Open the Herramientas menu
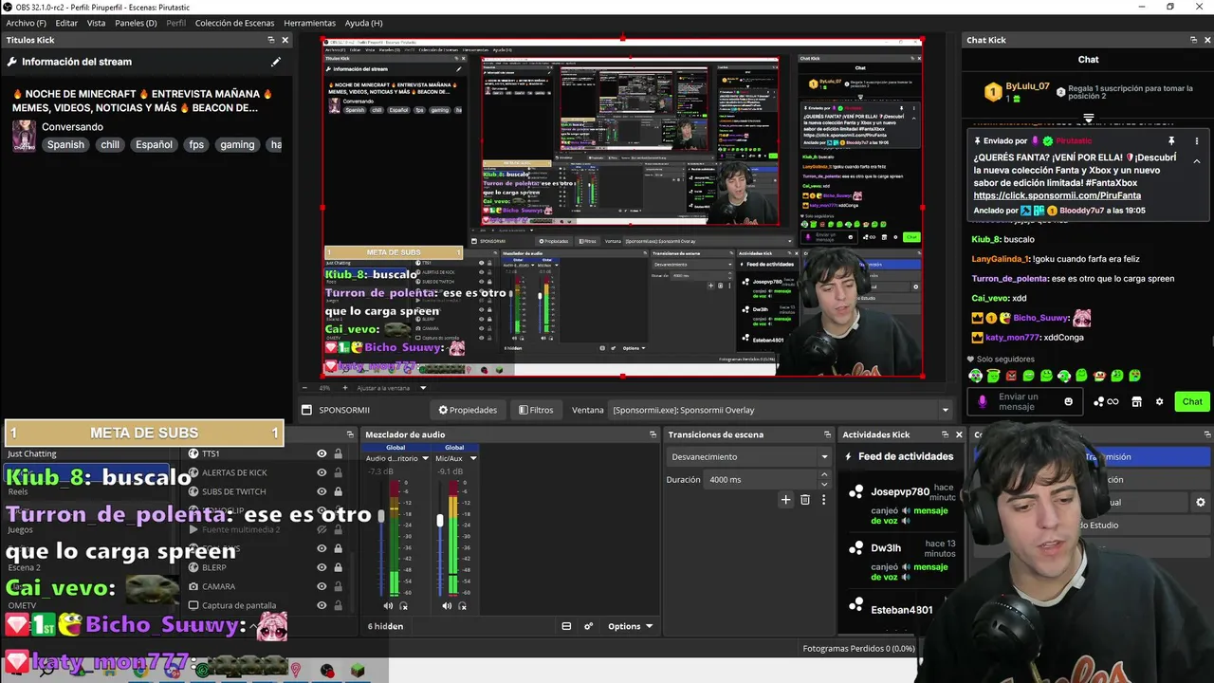1214x683 pixels. tap(309, 23)
